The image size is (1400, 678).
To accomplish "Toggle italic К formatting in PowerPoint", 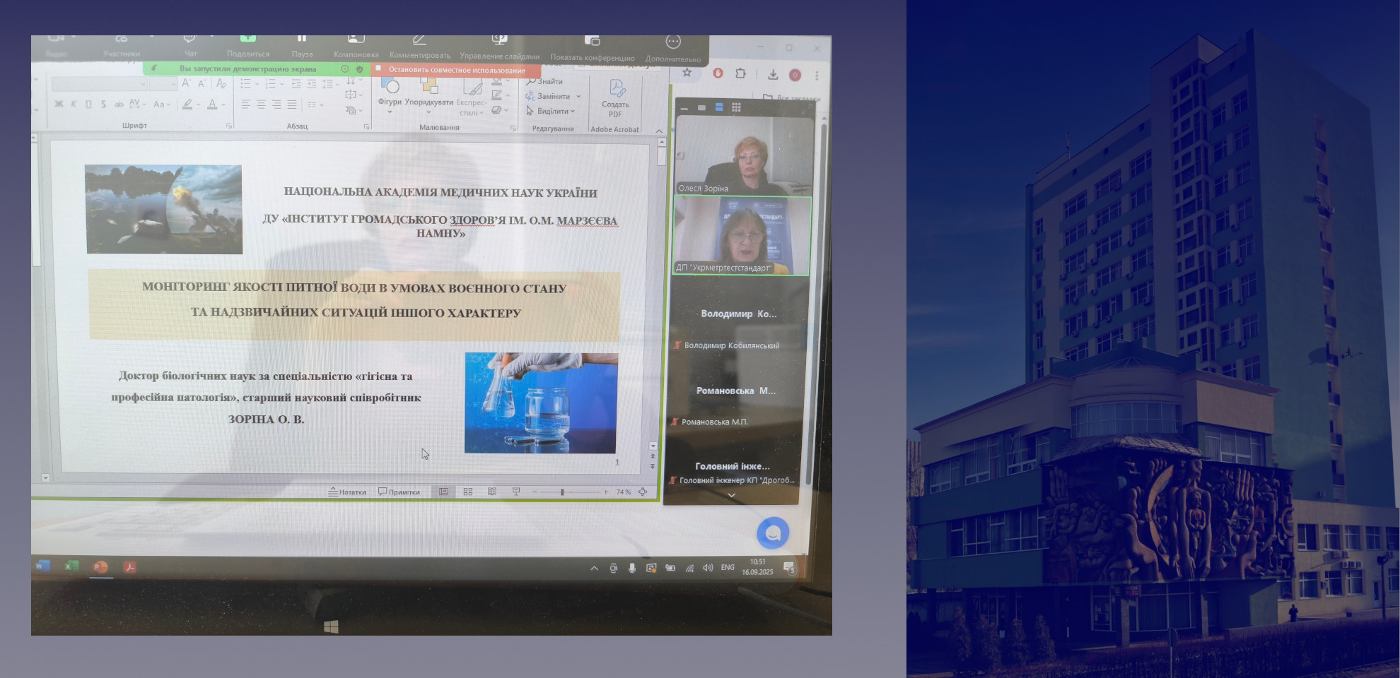I will point(74,104).
